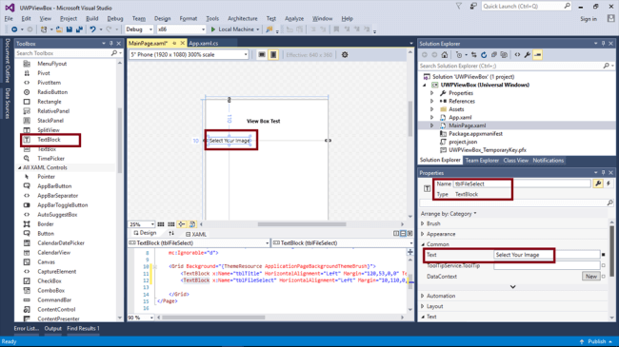
Task: Click the Undo arrow icon
Action: [x=92, y=29]
